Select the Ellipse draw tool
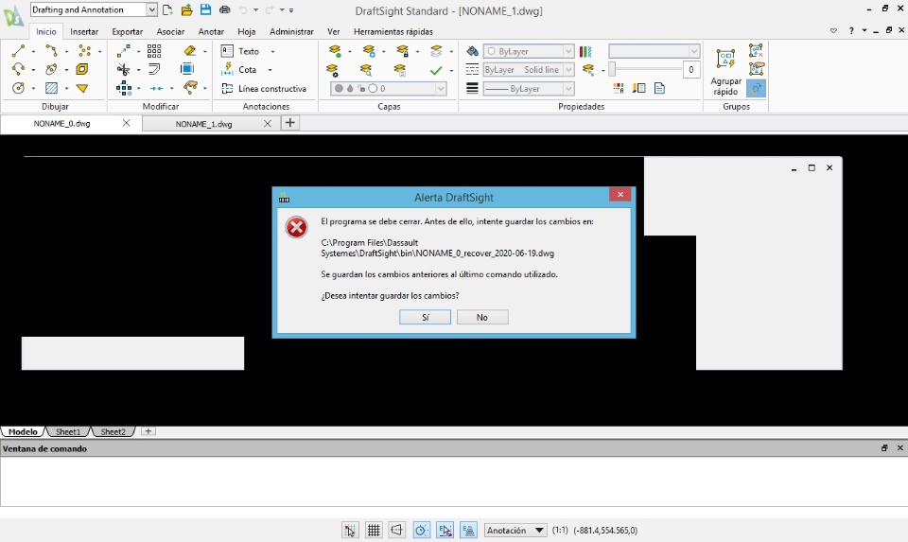 tap(51, 69)
